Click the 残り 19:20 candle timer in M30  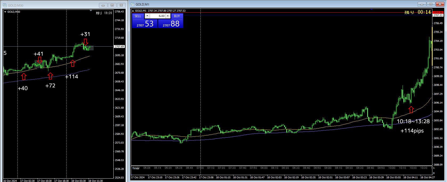(104, 13)
